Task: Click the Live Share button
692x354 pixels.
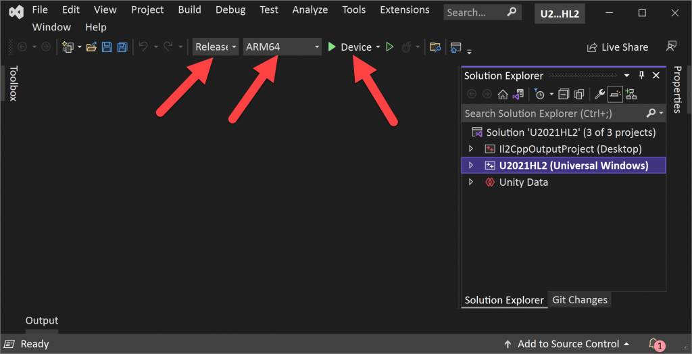Action: [x=618, y=47]
